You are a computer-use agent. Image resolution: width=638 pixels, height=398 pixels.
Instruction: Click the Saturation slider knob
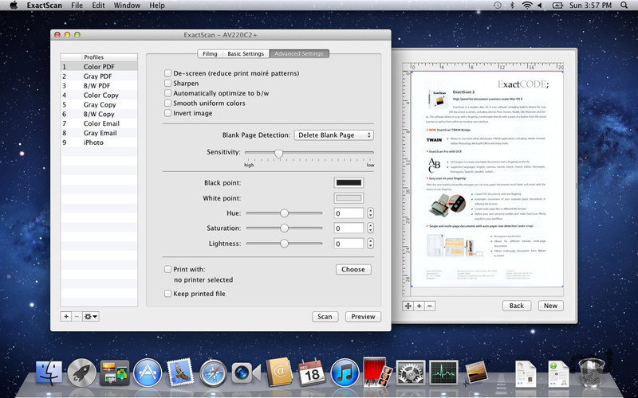tap(284, 228)
